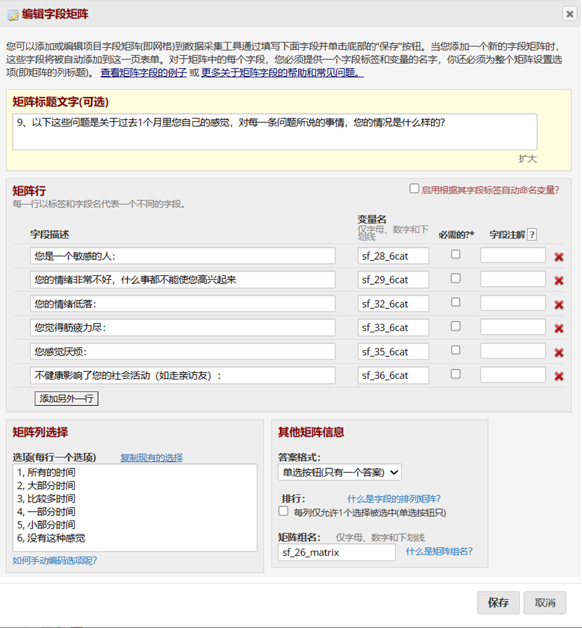Screen dimensions: 582x628
Task: Click 保存 to save the matrix
Action: click(498, 602)
